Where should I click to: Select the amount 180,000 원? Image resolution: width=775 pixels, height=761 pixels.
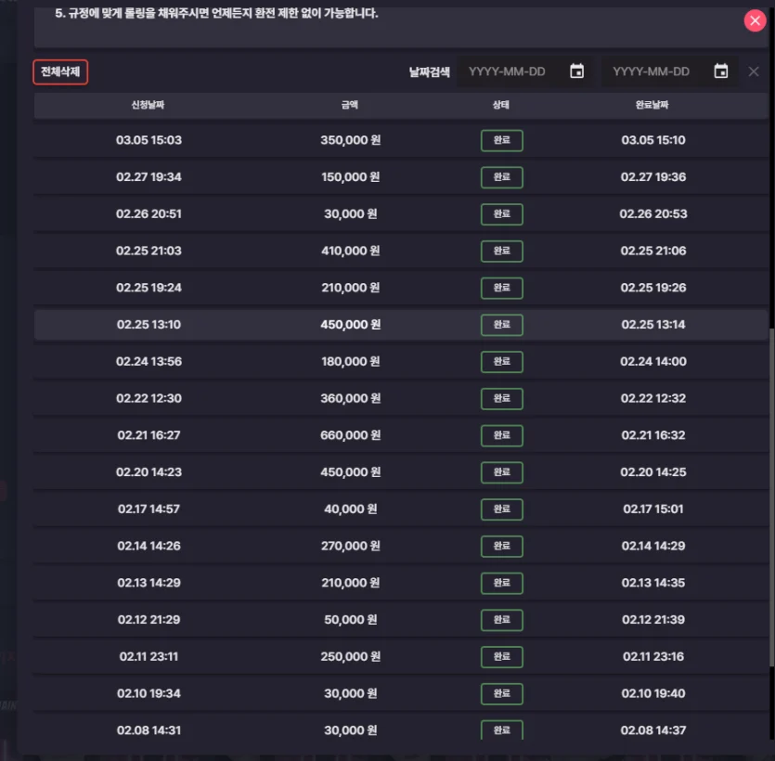[x=351, y=361]
